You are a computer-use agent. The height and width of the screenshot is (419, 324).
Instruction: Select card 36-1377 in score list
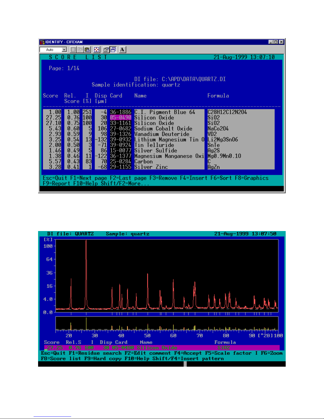pos(121,156)
